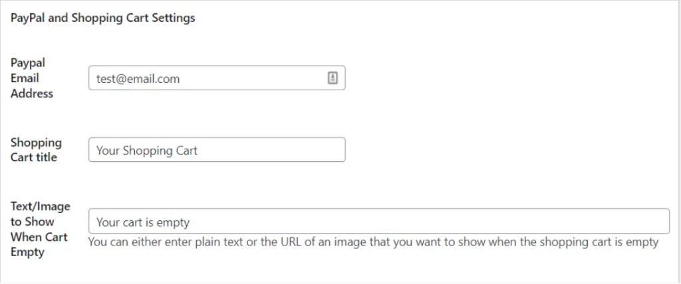Viewport: 681px width, 284px height.
Task: Click the "Paypal Email Address" label
Action: (x=31, y=78)
